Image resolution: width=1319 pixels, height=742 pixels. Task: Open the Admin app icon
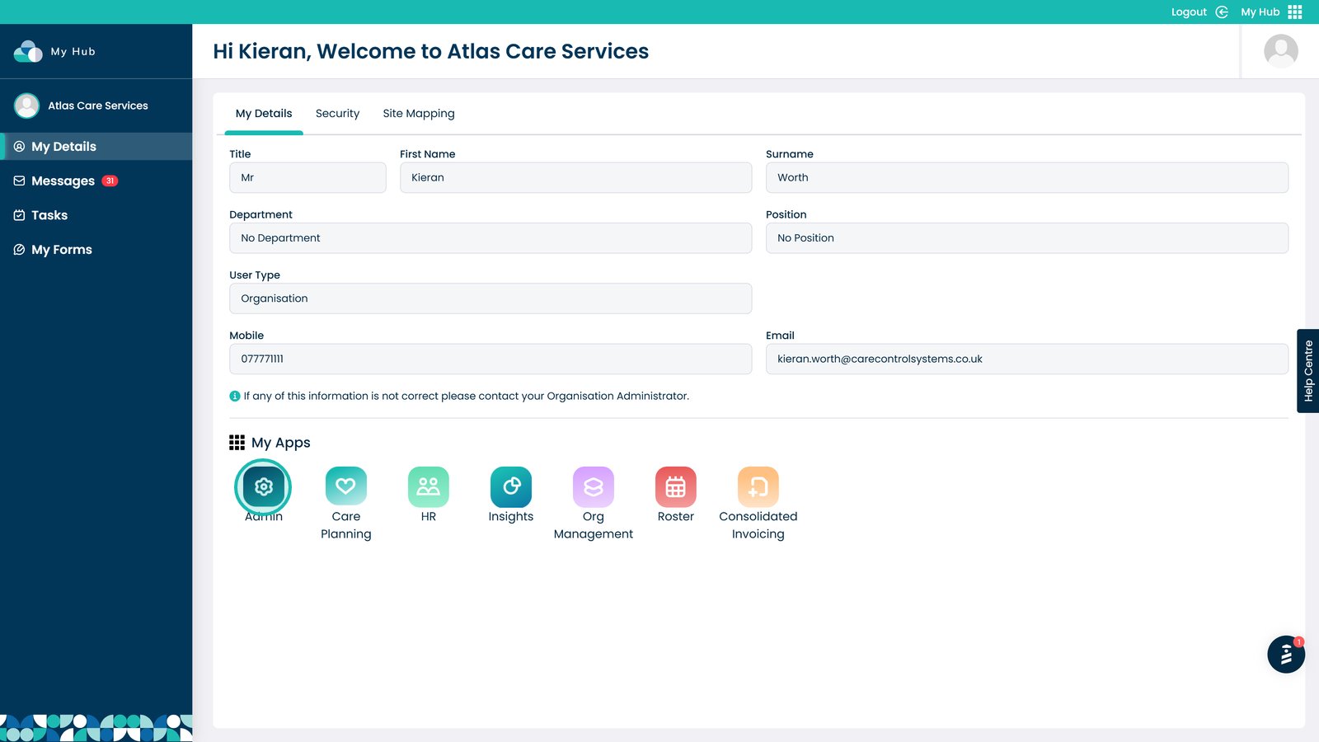click(x=263, y=487)
